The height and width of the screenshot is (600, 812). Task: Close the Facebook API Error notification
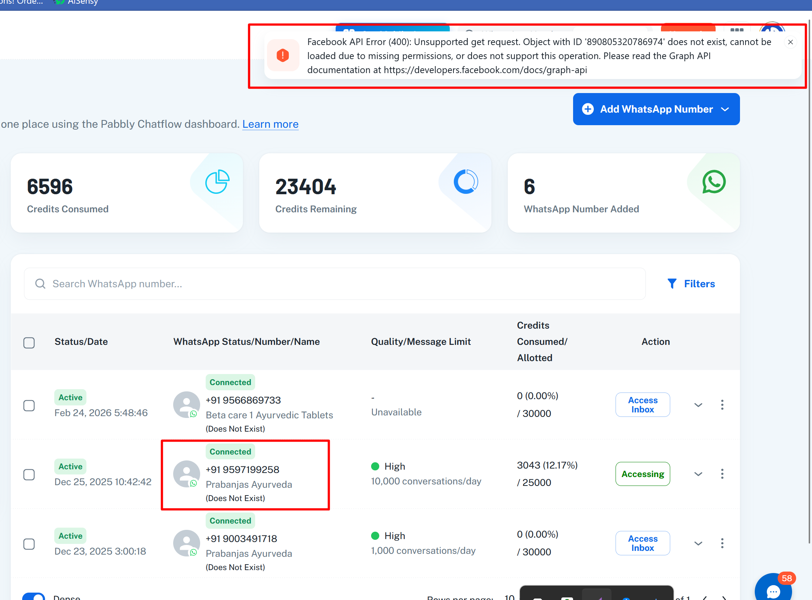click(x=791, y=42)
